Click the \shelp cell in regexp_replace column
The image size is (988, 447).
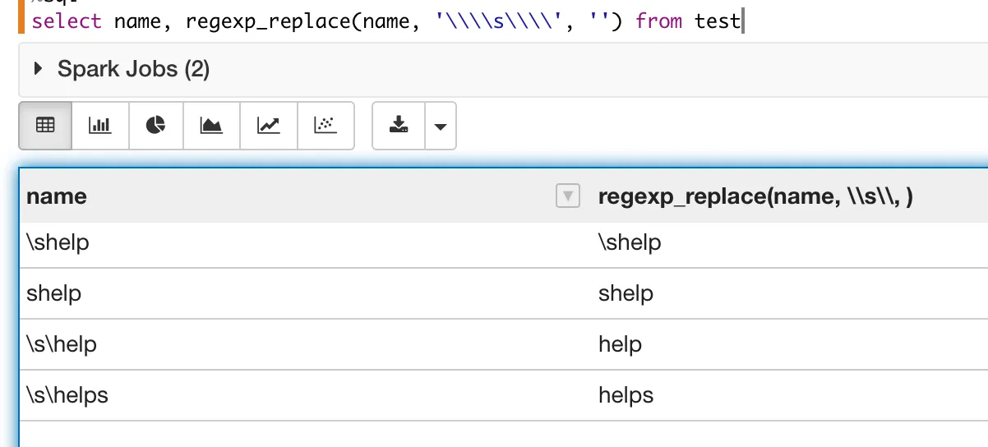pos(630,242)
